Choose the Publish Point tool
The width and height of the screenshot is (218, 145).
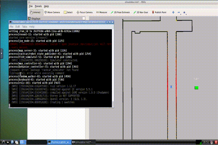click(x=159, y=12)
